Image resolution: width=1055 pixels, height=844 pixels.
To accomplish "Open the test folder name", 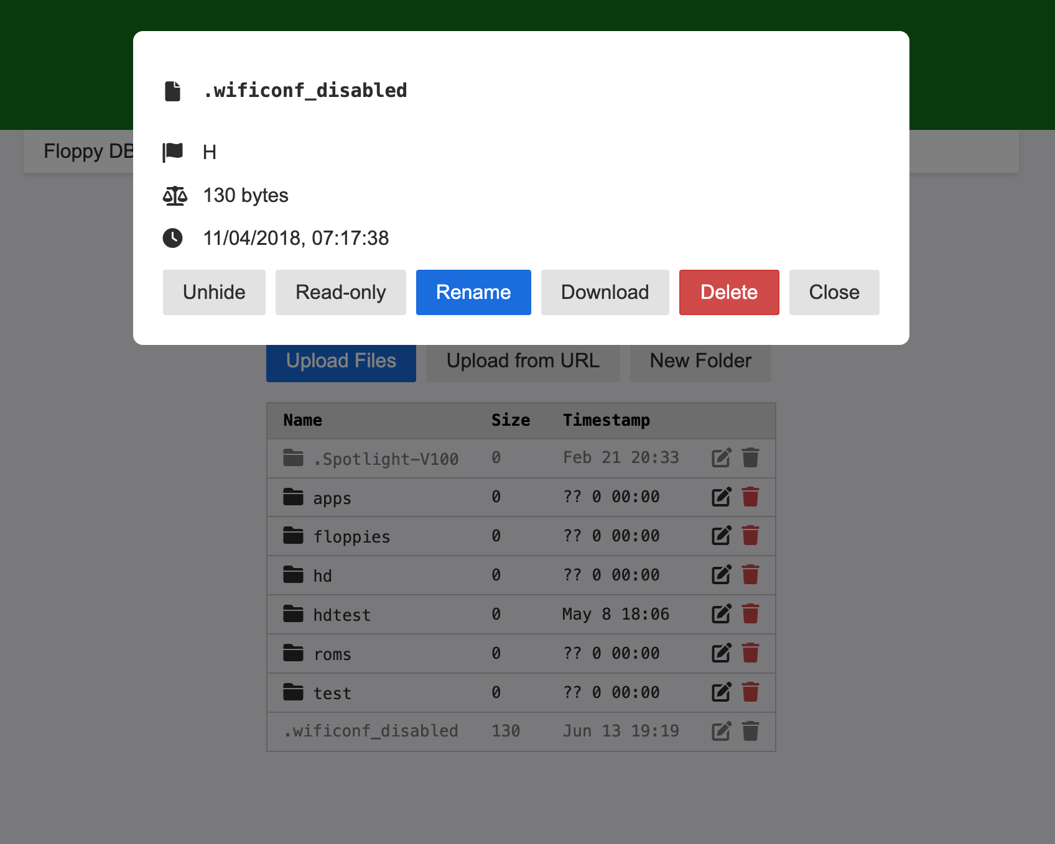I will pyautogui.click(x=332, y=694).
